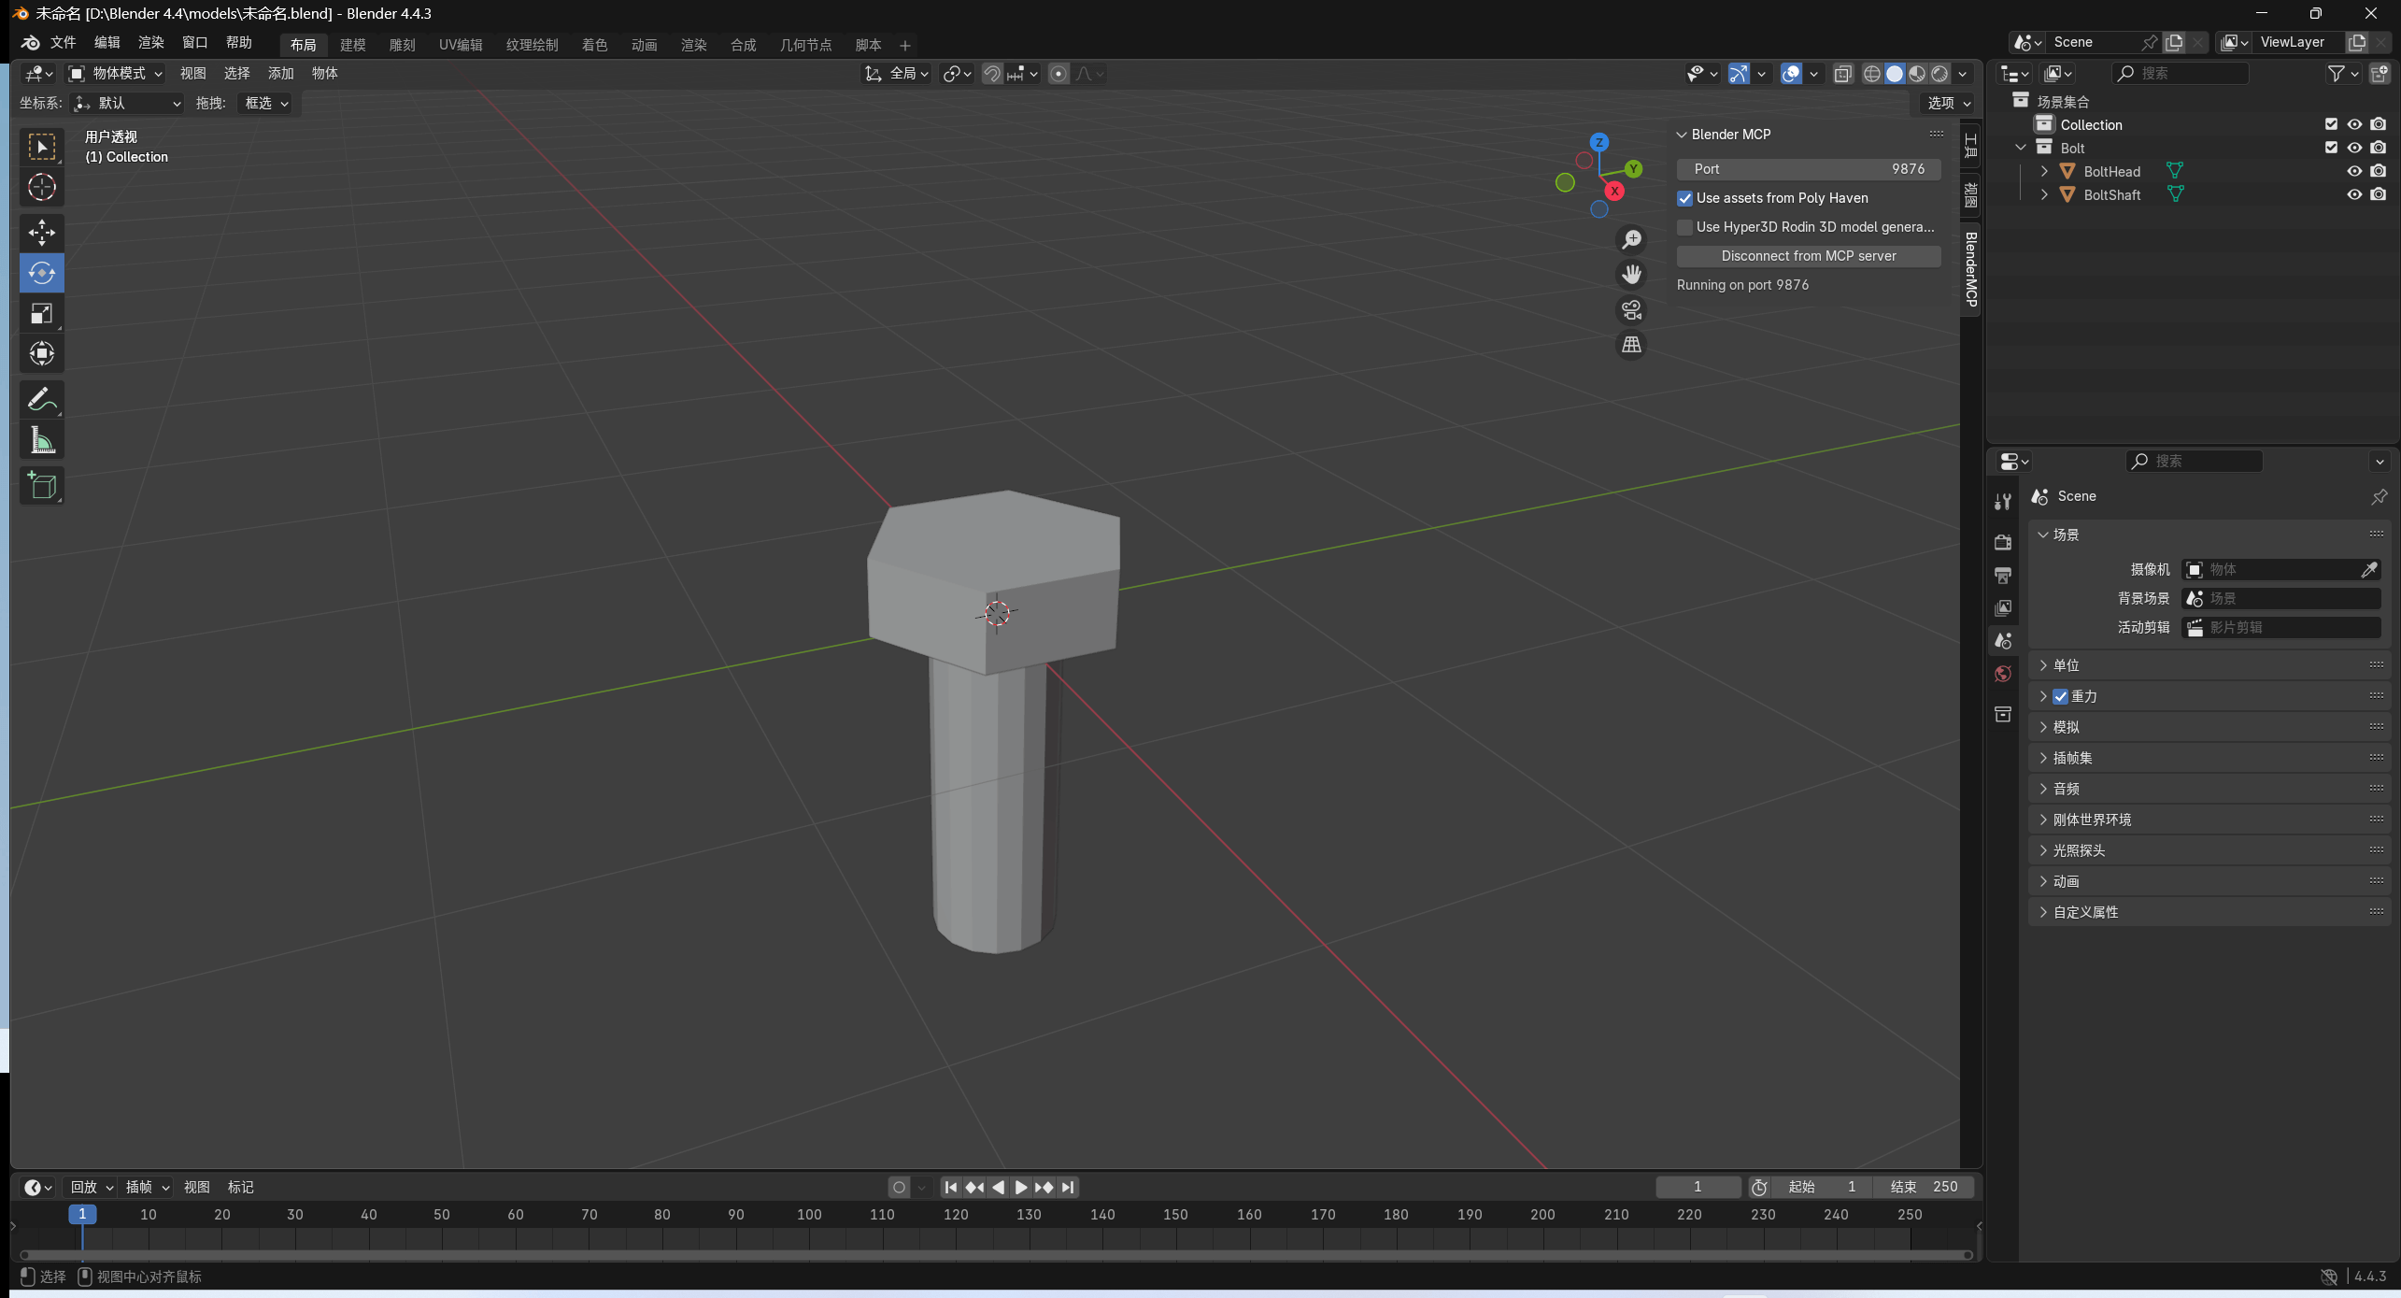This screenshot has width=2401, height=1298.
Task: Choose the Add Cube tool
Action: [41, 485]
